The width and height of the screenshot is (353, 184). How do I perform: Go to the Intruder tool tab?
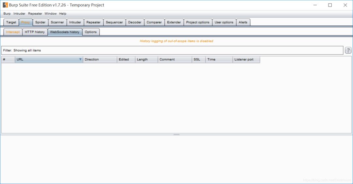[75, 22]
